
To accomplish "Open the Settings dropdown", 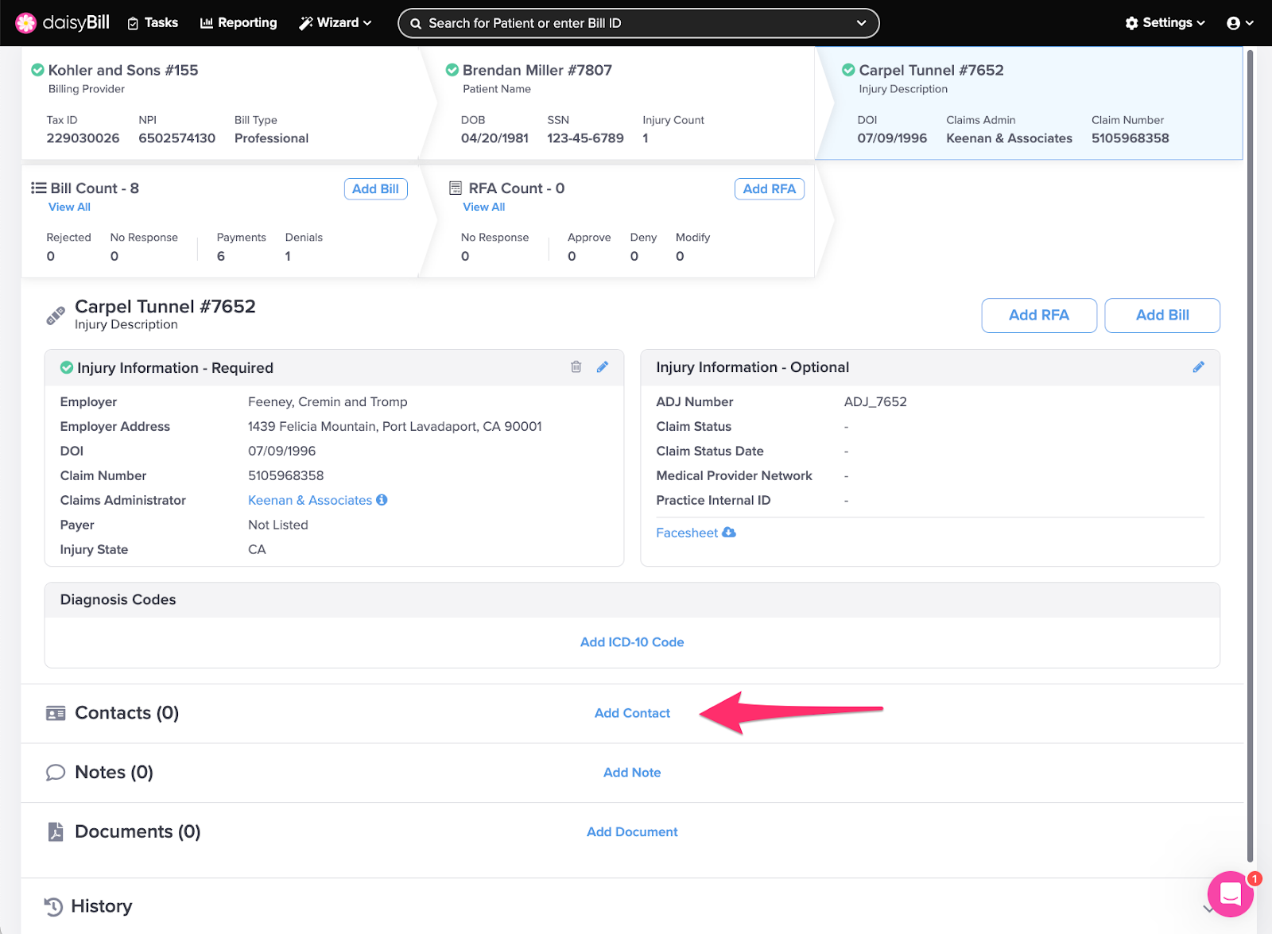I will pyautogui.click(x=1165, y=23).
